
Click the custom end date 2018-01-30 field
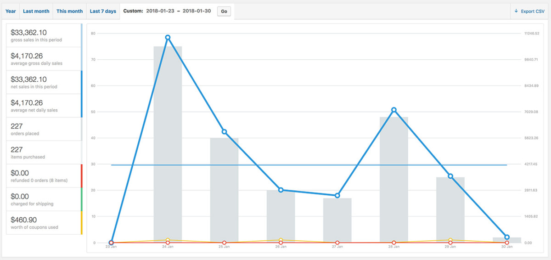(197, 11)
